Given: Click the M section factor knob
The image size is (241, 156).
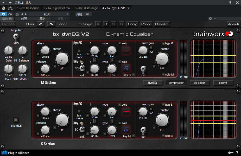Looking at the screenshot, I should (x=162, y=59).
